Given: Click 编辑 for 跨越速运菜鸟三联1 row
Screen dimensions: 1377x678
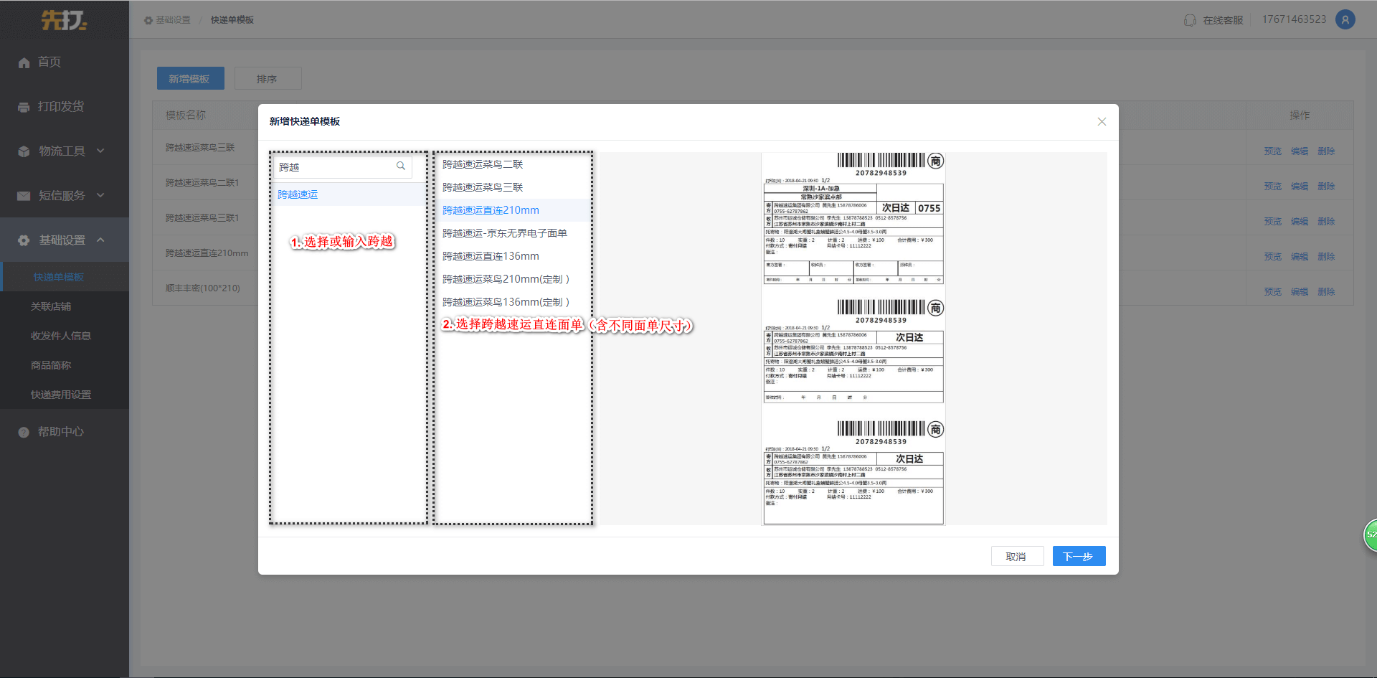Looking at the screenshot, I should pyautogui.click(x=1300, y=222).
